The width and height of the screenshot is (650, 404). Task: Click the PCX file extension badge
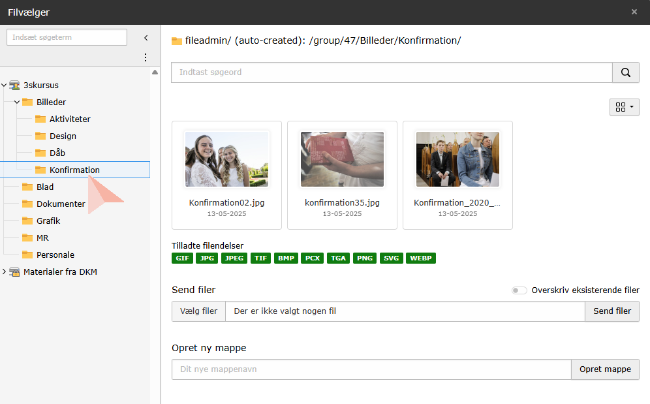coord(313,258)
